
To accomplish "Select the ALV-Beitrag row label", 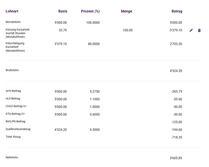I will point(13,98).
